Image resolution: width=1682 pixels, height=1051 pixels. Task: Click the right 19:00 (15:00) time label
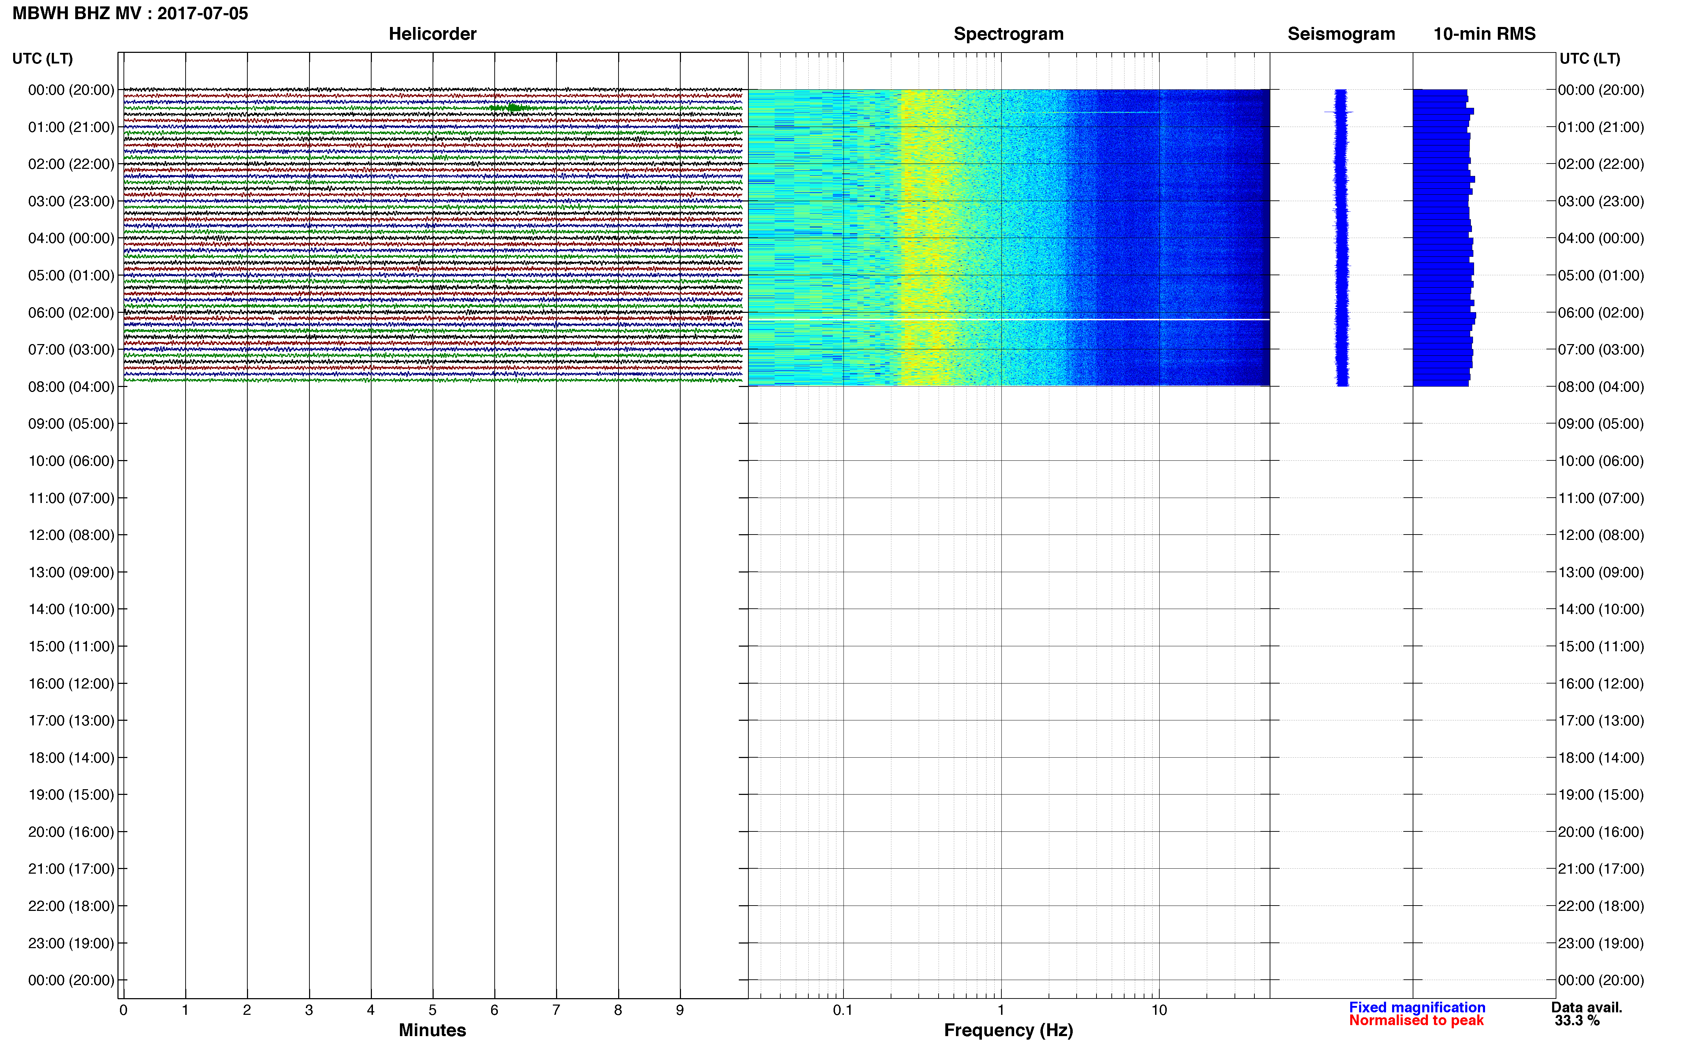point(1601,795)
